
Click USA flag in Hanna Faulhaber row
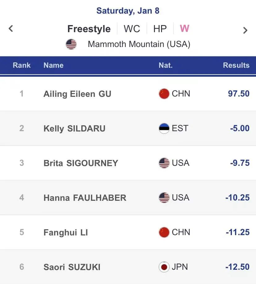(164, 198)
